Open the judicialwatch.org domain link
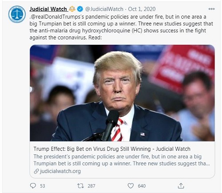 (60, 171)
